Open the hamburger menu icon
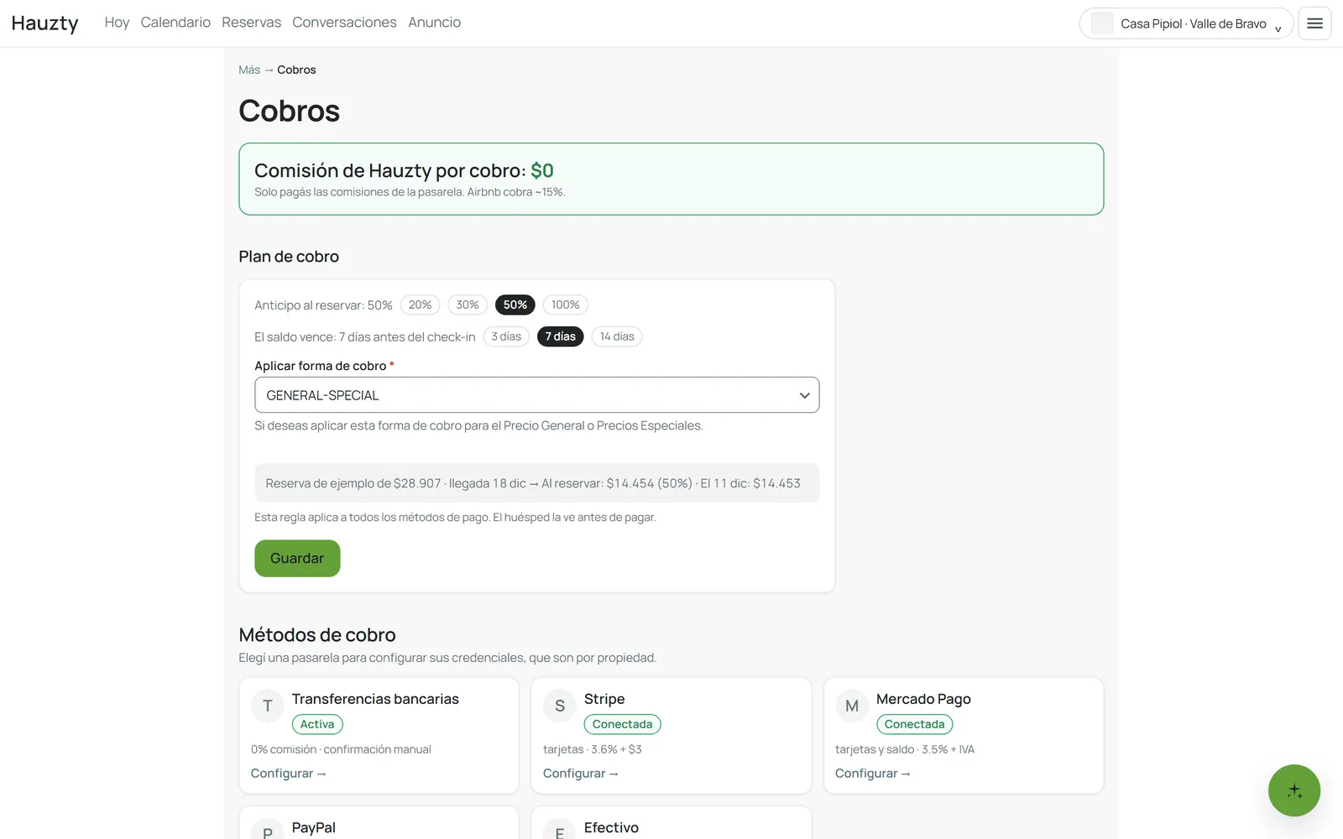The image size is (1343, 839). point(1314,23)
